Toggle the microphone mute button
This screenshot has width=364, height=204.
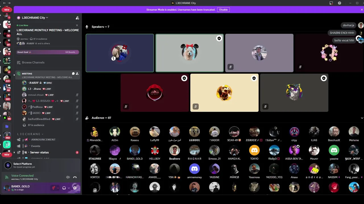pos(53,188)
